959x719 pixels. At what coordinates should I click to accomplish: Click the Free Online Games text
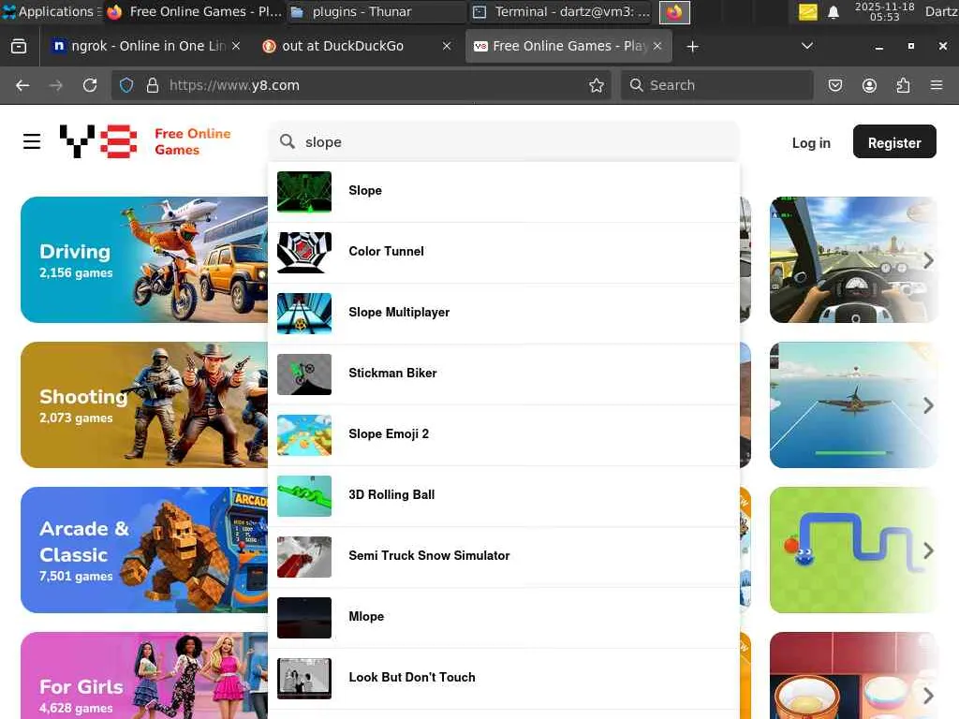coord(193,142)
